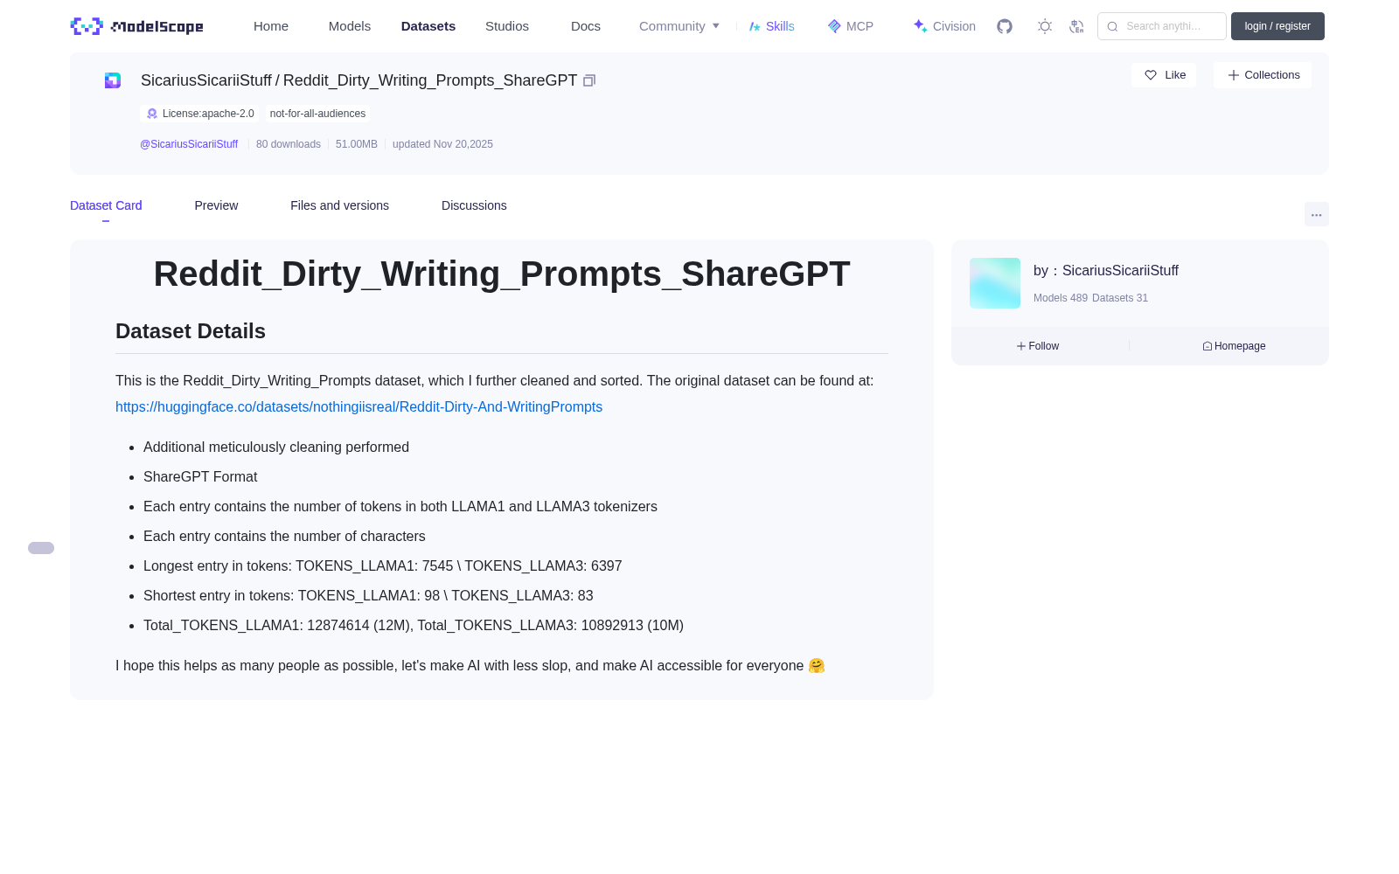Open the Civision page
Image resolution: width=1399 pixels, height=874 pixels.
(944, 26)
